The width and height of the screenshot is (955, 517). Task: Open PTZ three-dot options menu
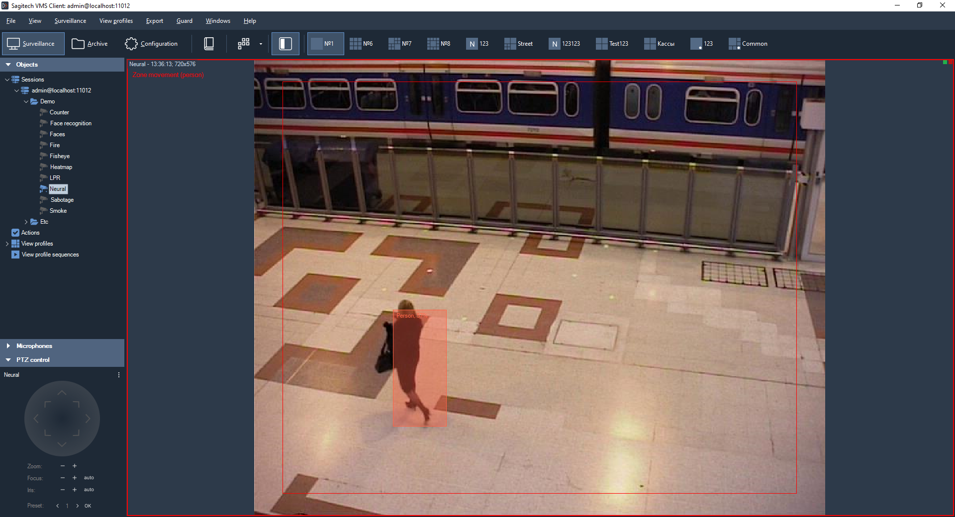[x=118, y=375]
